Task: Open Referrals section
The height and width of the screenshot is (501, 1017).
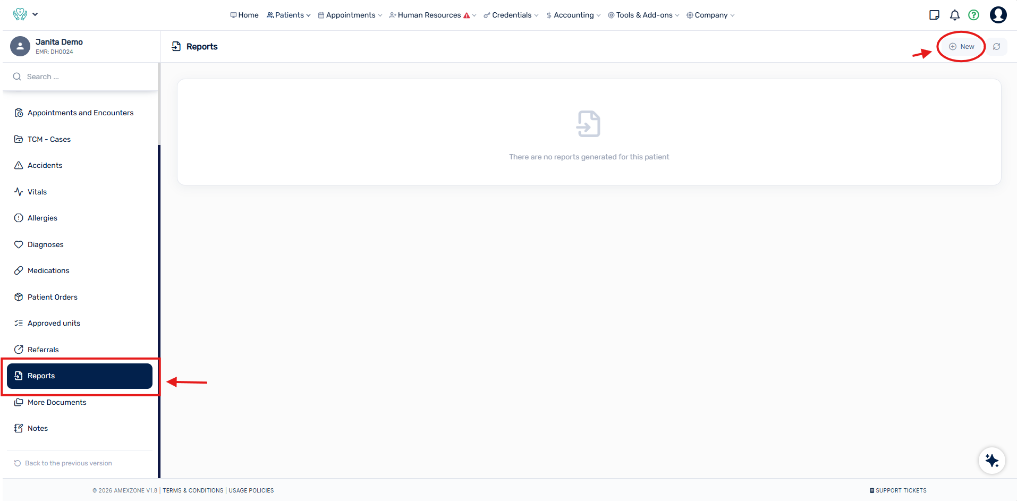Action: point(80,350)
